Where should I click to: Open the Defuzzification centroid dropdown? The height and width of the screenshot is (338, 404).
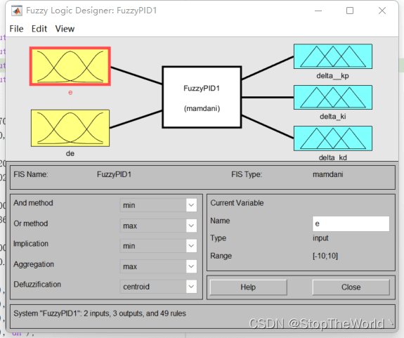point(159,287)
